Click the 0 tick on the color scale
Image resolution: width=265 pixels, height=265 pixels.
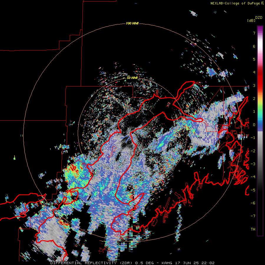[254, 125]
